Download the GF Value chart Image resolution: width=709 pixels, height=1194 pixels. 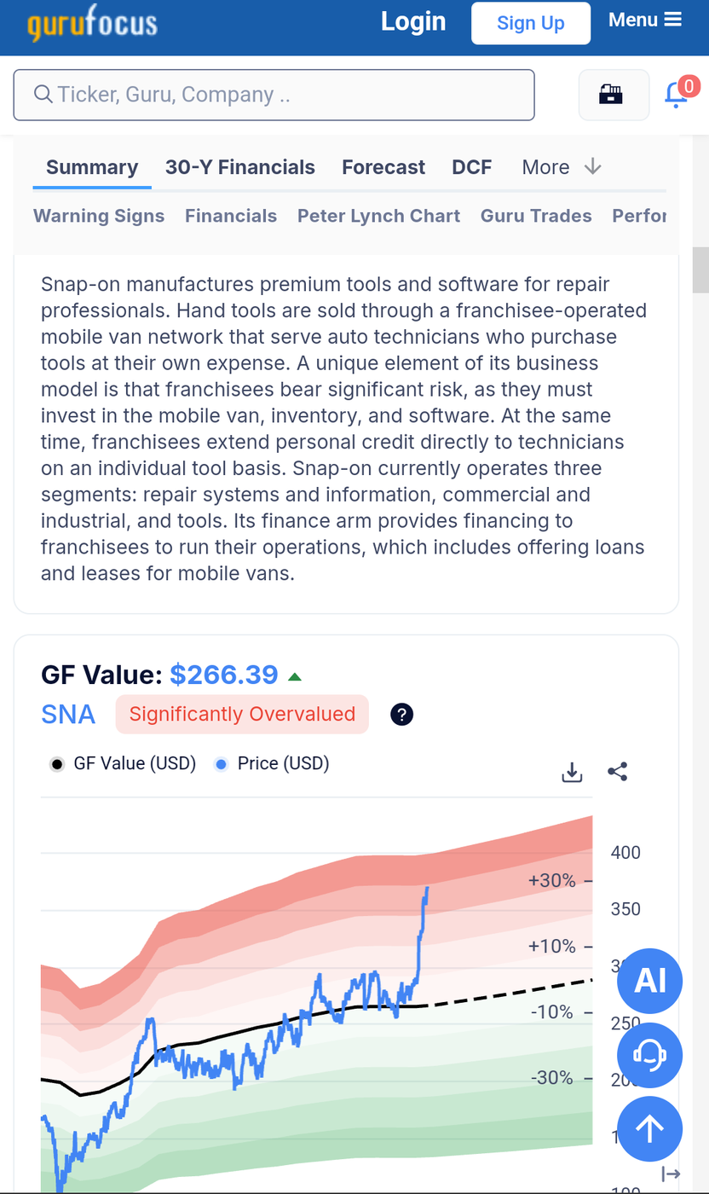pos(572,773)
